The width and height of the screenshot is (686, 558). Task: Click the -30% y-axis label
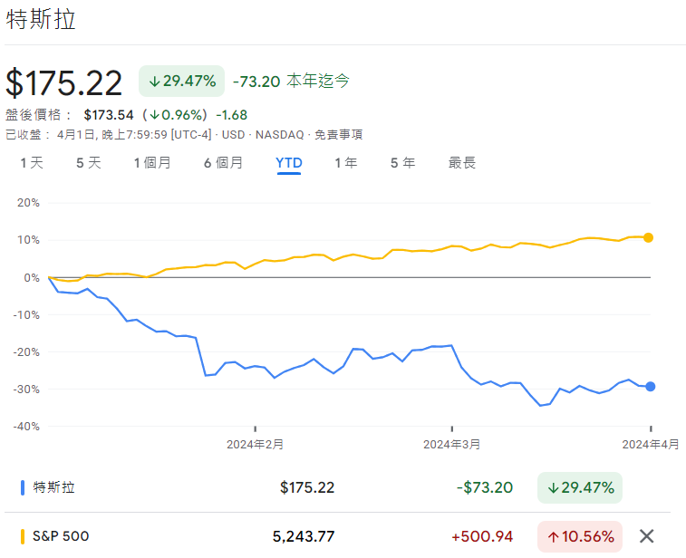tap(26, 390)
